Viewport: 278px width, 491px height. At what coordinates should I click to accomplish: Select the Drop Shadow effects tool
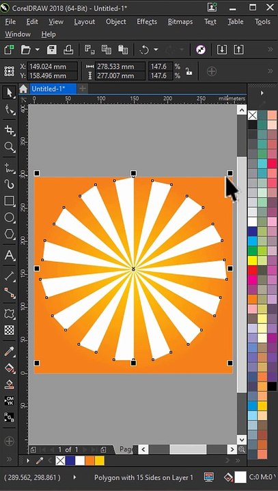(x=9, y=314)
